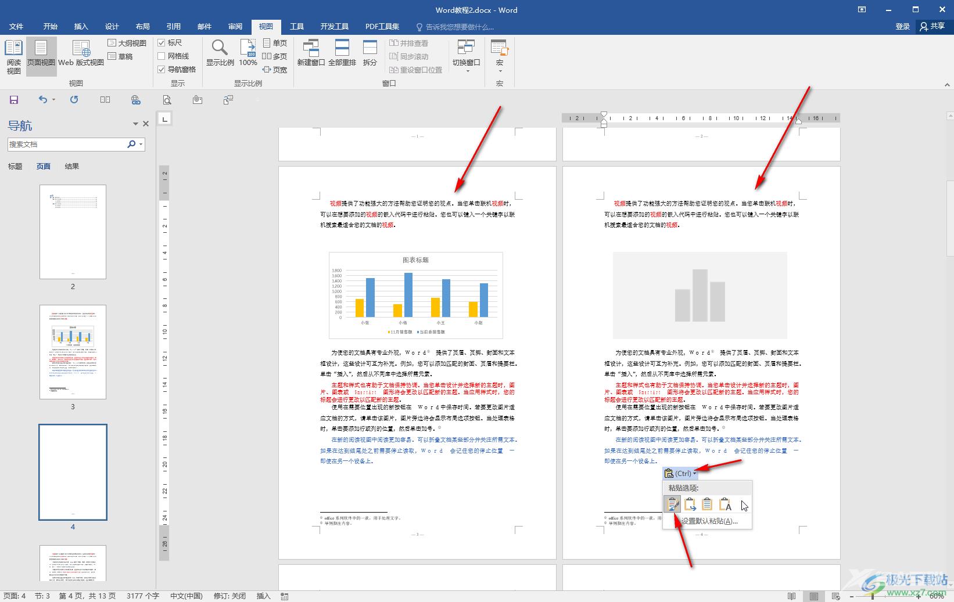The height and width of the screenshot is (602, 954).
Task: Open the Review tab (审阅)
Action: (x=235, y=27)
